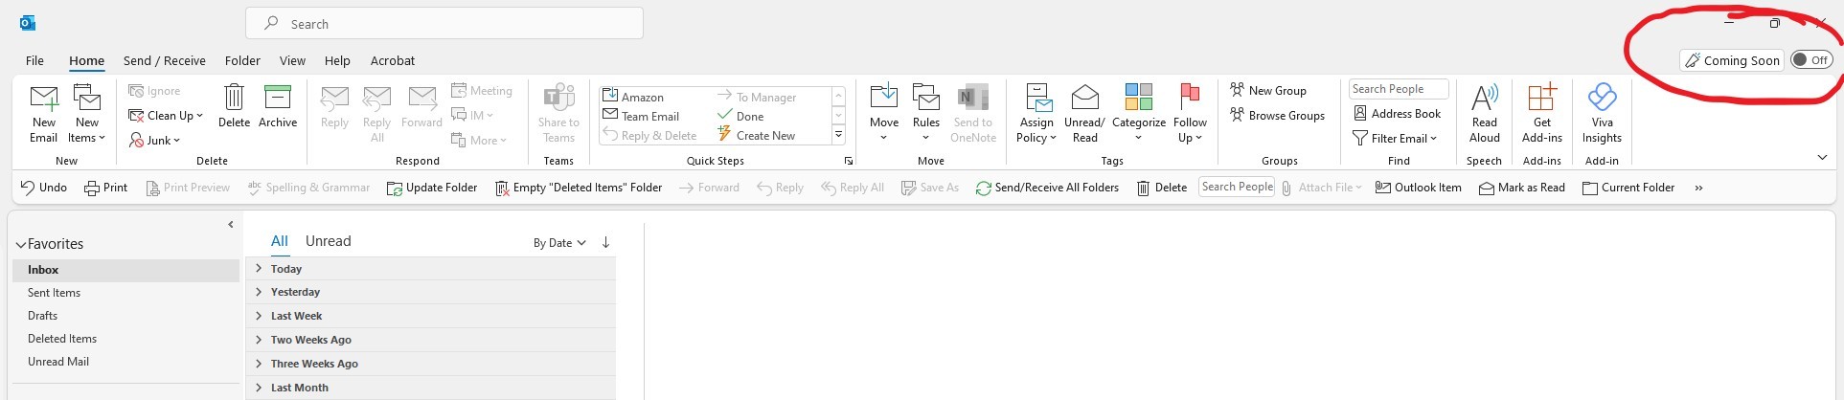Open Viva Insights add-in
1844x400 pixels.
[x=1602, y=113]
